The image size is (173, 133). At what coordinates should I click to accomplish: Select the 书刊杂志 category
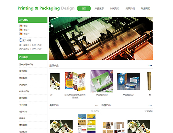tap(23, 105)
